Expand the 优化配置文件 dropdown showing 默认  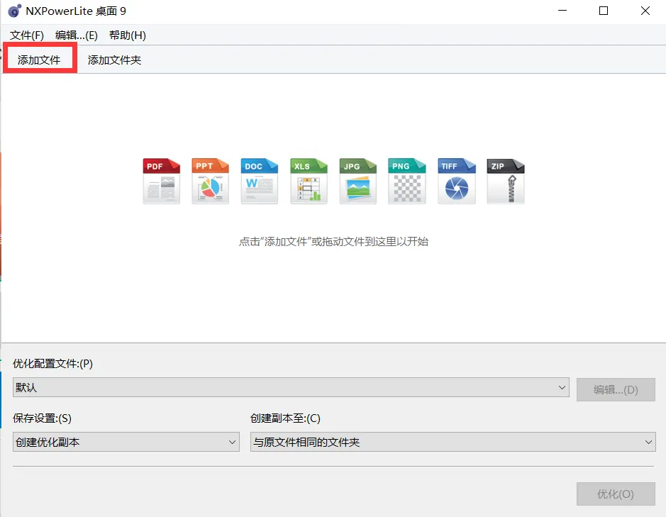pyautogui.click(x=291, y=387)
